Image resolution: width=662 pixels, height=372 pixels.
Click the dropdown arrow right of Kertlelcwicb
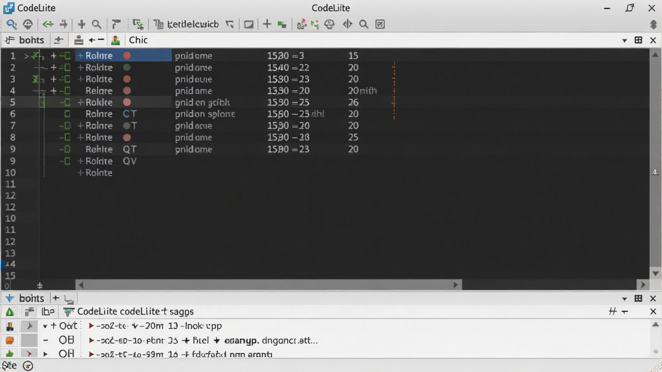click(x=230, y=25)
